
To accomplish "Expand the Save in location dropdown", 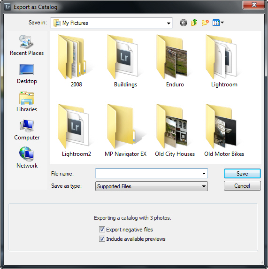I will coord(168,23).
